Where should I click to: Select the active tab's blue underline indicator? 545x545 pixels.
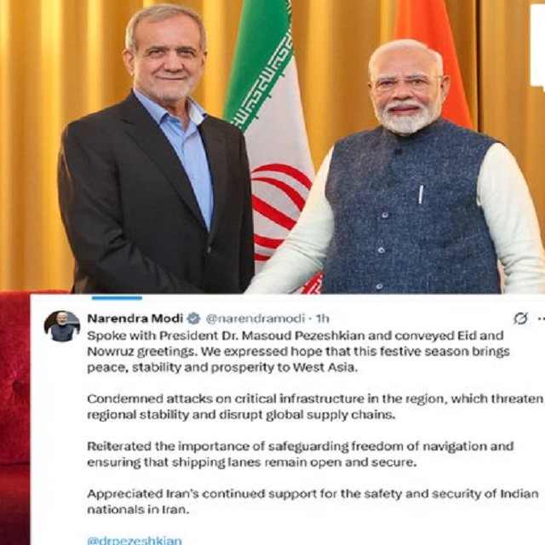tap(117, 298)
